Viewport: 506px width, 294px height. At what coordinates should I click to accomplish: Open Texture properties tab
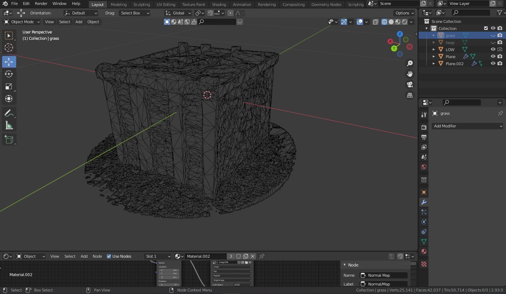424,264
